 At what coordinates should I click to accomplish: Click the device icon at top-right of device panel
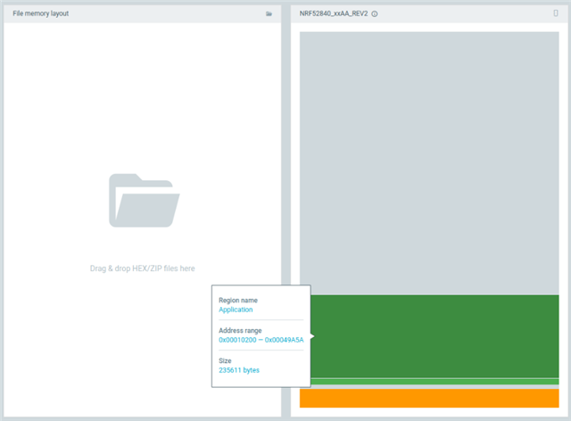[x=556, y=14]
